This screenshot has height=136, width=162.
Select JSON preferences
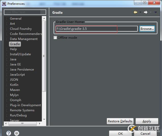(14, 80)
